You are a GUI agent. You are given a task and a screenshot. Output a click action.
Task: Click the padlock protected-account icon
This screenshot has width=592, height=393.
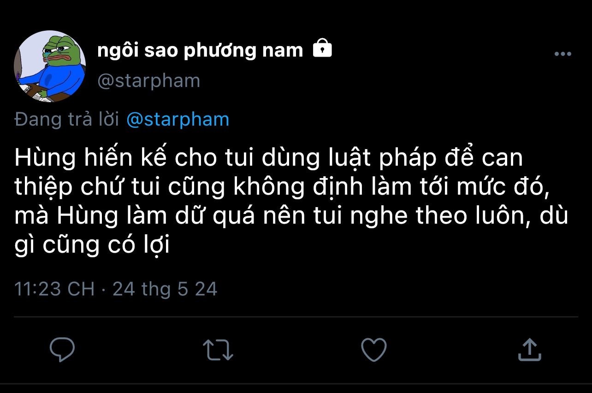[x=322, y=48]
